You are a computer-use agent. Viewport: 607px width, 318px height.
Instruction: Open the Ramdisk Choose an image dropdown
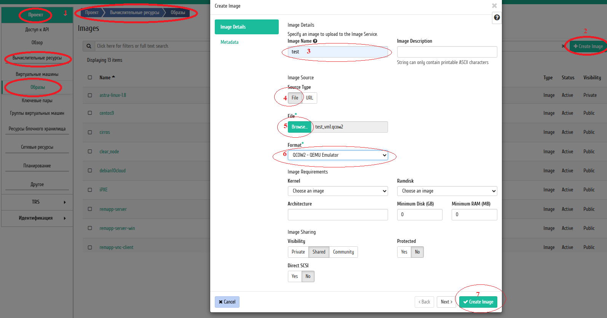(x=447, y=191)
